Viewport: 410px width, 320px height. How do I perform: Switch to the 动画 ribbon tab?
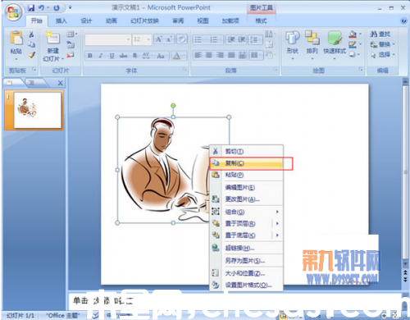click(112, 21)
